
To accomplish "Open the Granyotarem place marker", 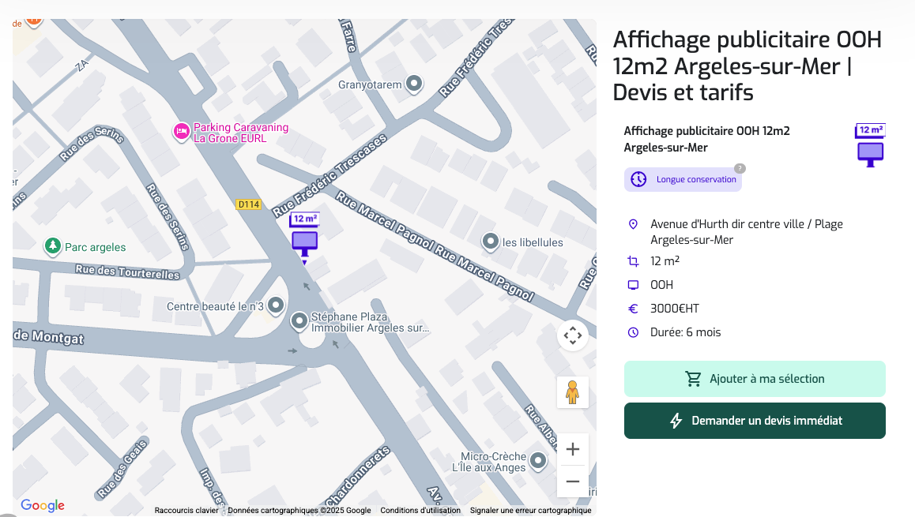I will [x=414, y=84].
